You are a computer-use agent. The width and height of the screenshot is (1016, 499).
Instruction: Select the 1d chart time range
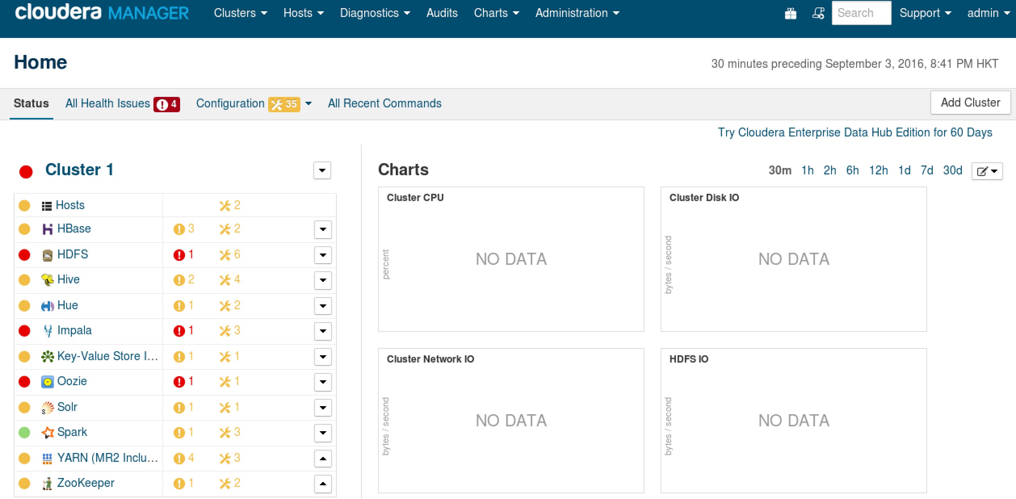(904, 170)
